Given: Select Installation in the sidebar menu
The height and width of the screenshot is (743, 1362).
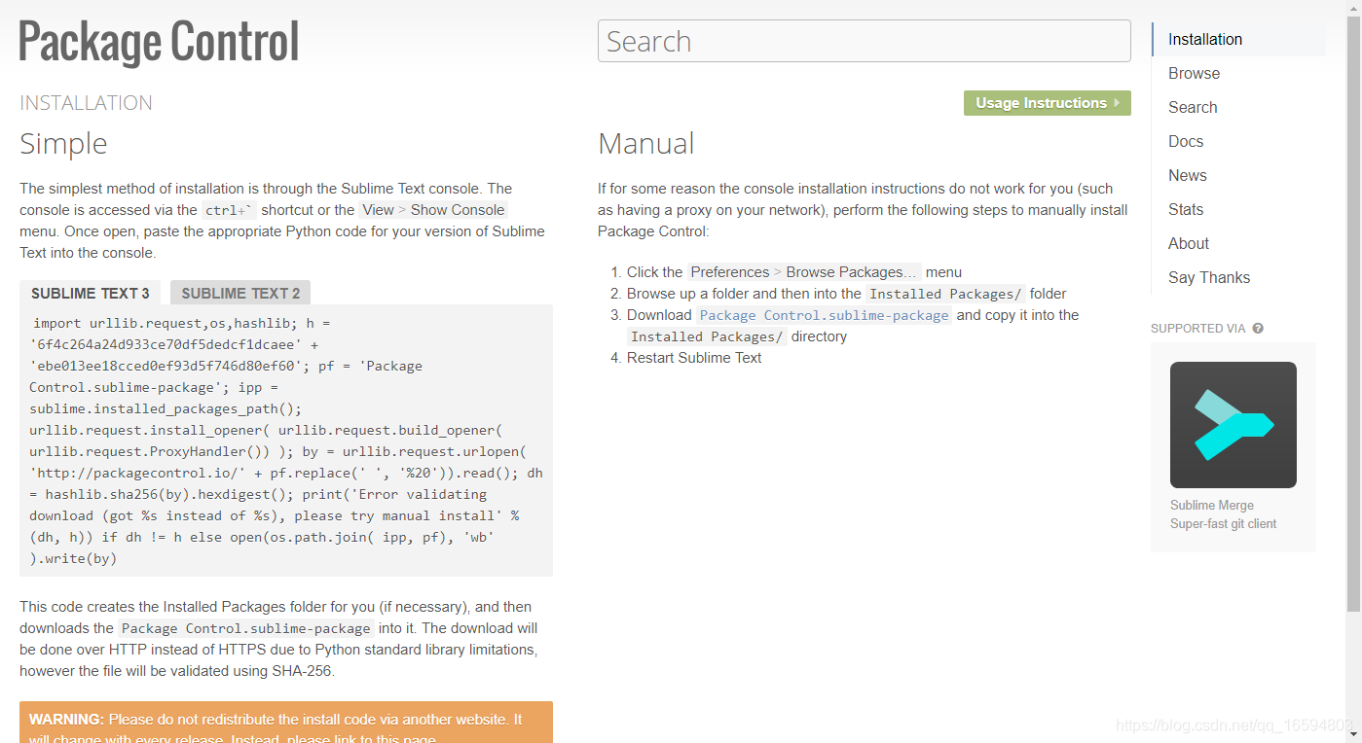Looking at the screenshot, I should 1205,39.
